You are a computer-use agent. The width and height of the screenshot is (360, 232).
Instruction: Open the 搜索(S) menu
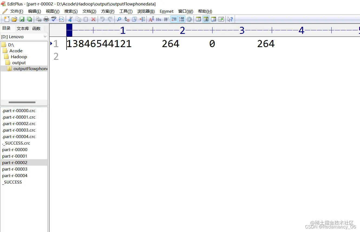point(71,11)
